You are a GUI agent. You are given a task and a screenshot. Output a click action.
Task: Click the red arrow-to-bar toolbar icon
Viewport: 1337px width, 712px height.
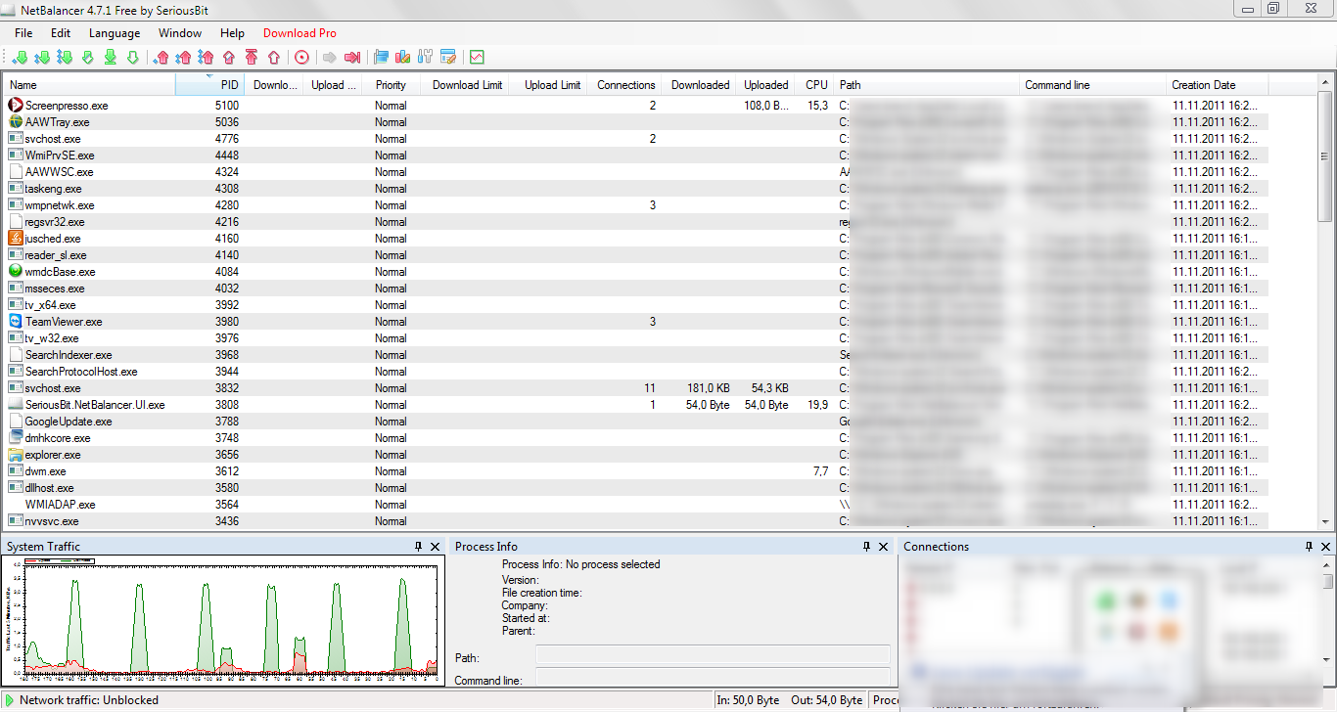[x=352, y=58]
